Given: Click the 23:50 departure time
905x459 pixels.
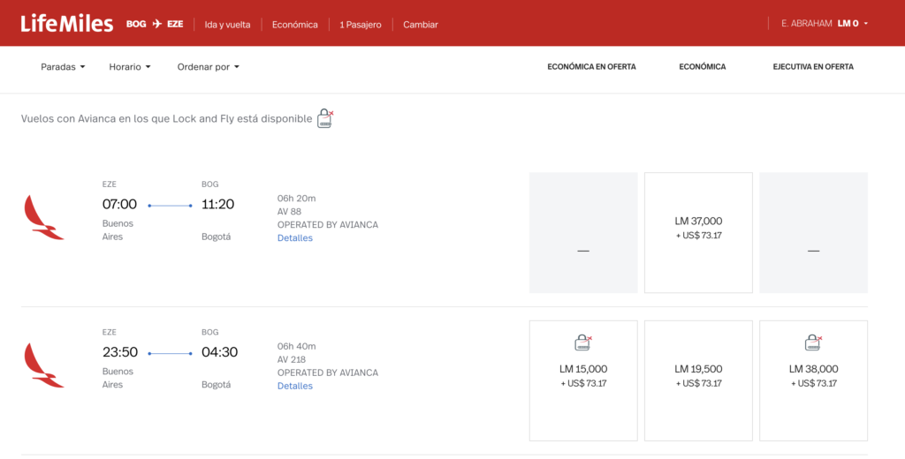Looking at the screenshot, I should pyautogui.click(x=120, y=352).
